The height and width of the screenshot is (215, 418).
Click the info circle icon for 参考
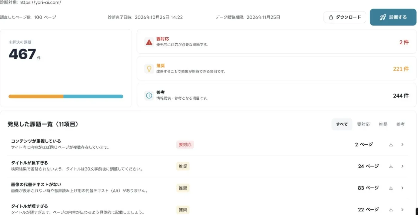click(x=149, y=96)
